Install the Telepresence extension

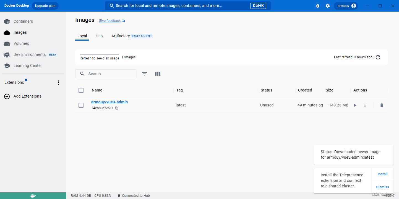tap(383, 174)
